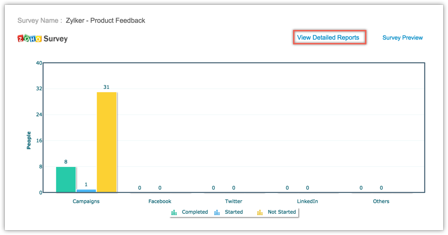Click the yellow Not Started Campaigns bar

pos(107,142)
